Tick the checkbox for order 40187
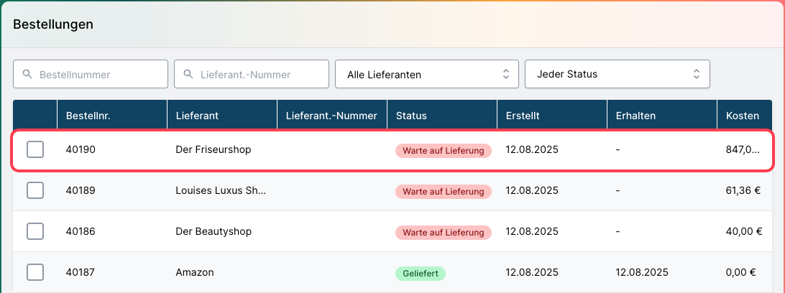The width and height of the screenshot is (785, 293). 35,272
